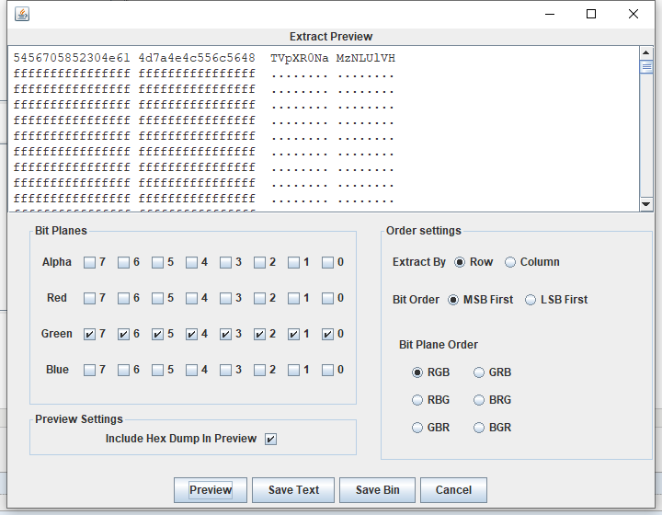Select Alpha bit plane 1 checkbox
Viewport: 662px width, 515px height.
(293, 263)
